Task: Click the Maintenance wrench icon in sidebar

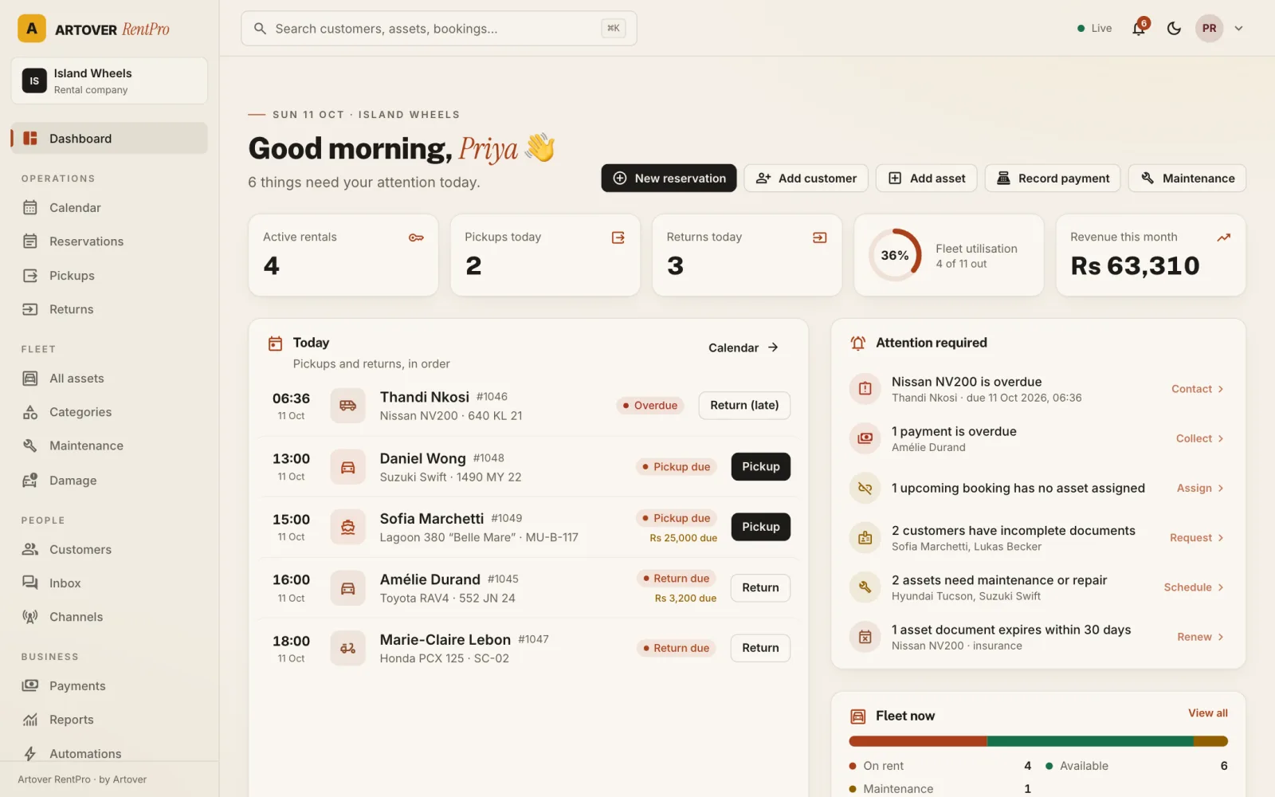Action: coord(30,446)
